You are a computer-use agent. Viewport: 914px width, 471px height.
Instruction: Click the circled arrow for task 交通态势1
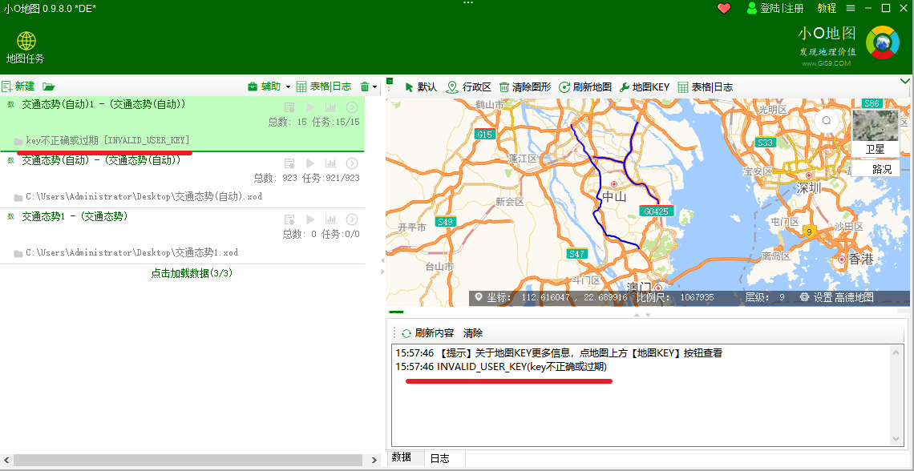pyautogui.click(x=351, y=219)
